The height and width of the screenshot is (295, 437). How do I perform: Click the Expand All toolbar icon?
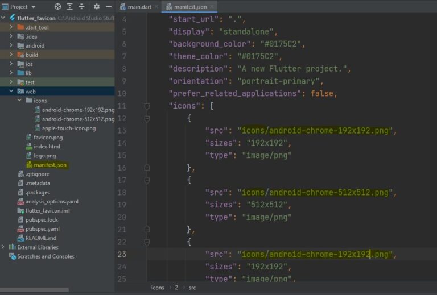pos(69,6)
